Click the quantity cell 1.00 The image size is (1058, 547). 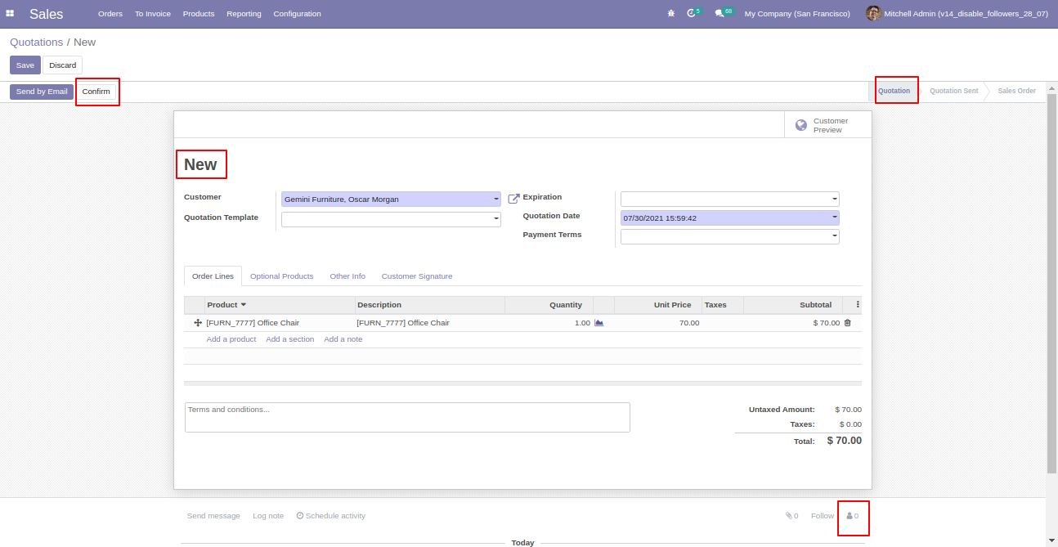tap(549, 323)
